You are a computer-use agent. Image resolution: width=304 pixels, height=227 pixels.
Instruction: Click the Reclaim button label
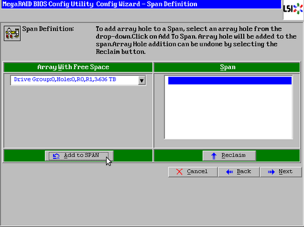pos(233,155)
